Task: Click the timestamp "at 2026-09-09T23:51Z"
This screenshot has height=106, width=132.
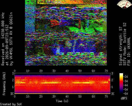Action: 7,45
